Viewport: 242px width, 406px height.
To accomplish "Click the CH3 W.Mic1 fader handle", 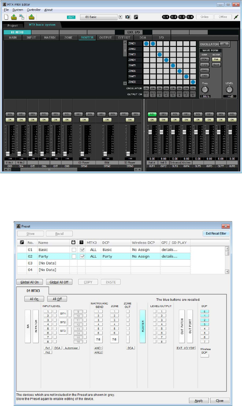I will click(x=8, y=154).
